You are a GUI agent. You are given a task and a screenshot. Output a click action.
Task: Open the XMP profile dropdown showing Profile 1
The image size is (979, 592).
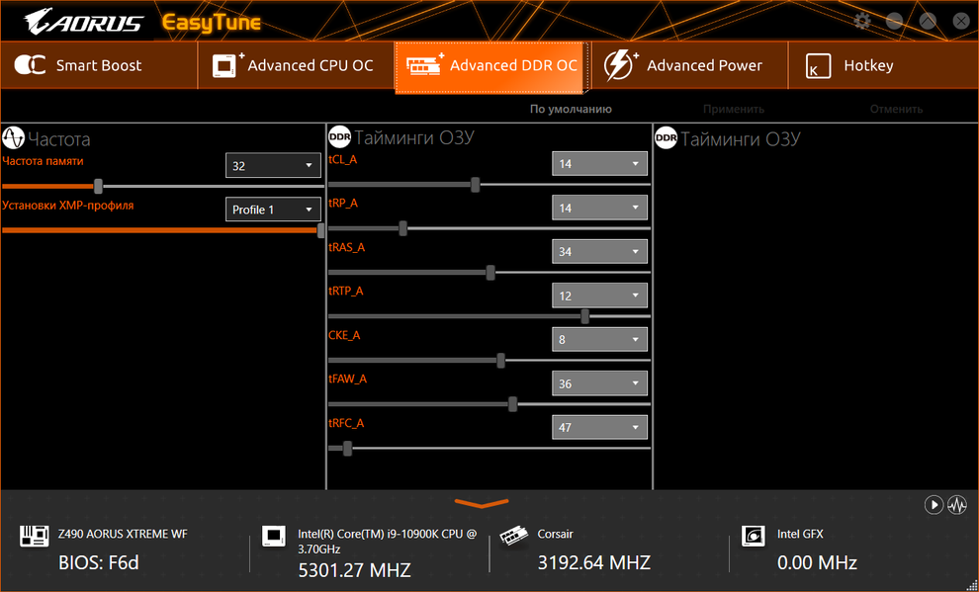[273, 210]
